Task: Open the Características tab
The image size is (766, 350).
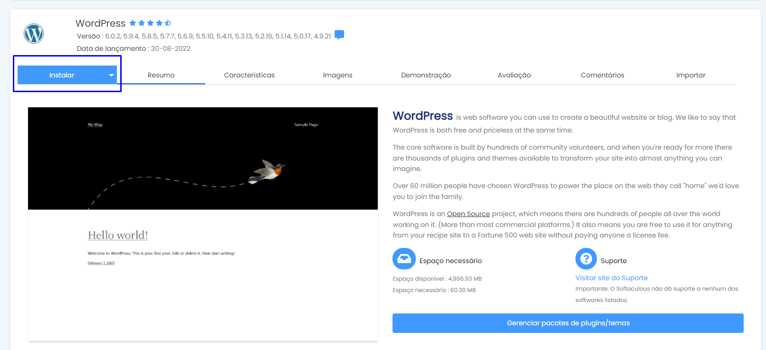Action: click(249, 75)
